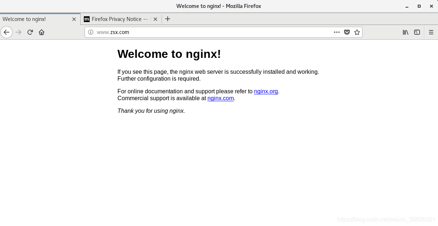Open the Library menu
438x226 pixels.
point(406,32)
